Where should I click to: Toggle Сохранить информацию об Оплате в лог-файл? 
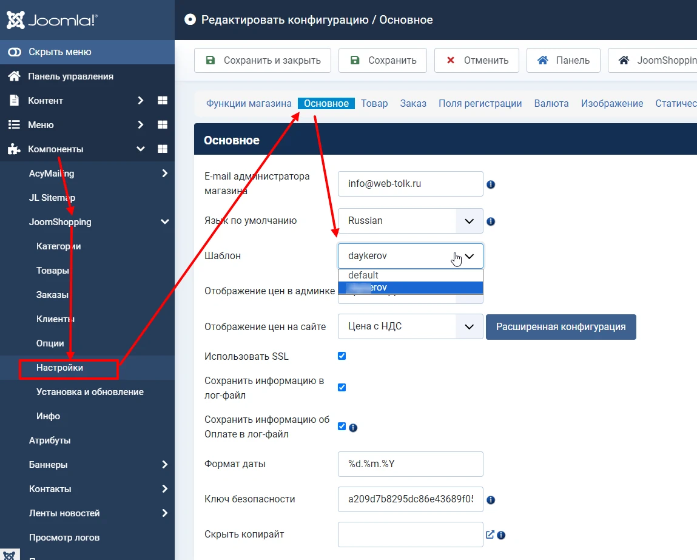click(x=342, y=426)
